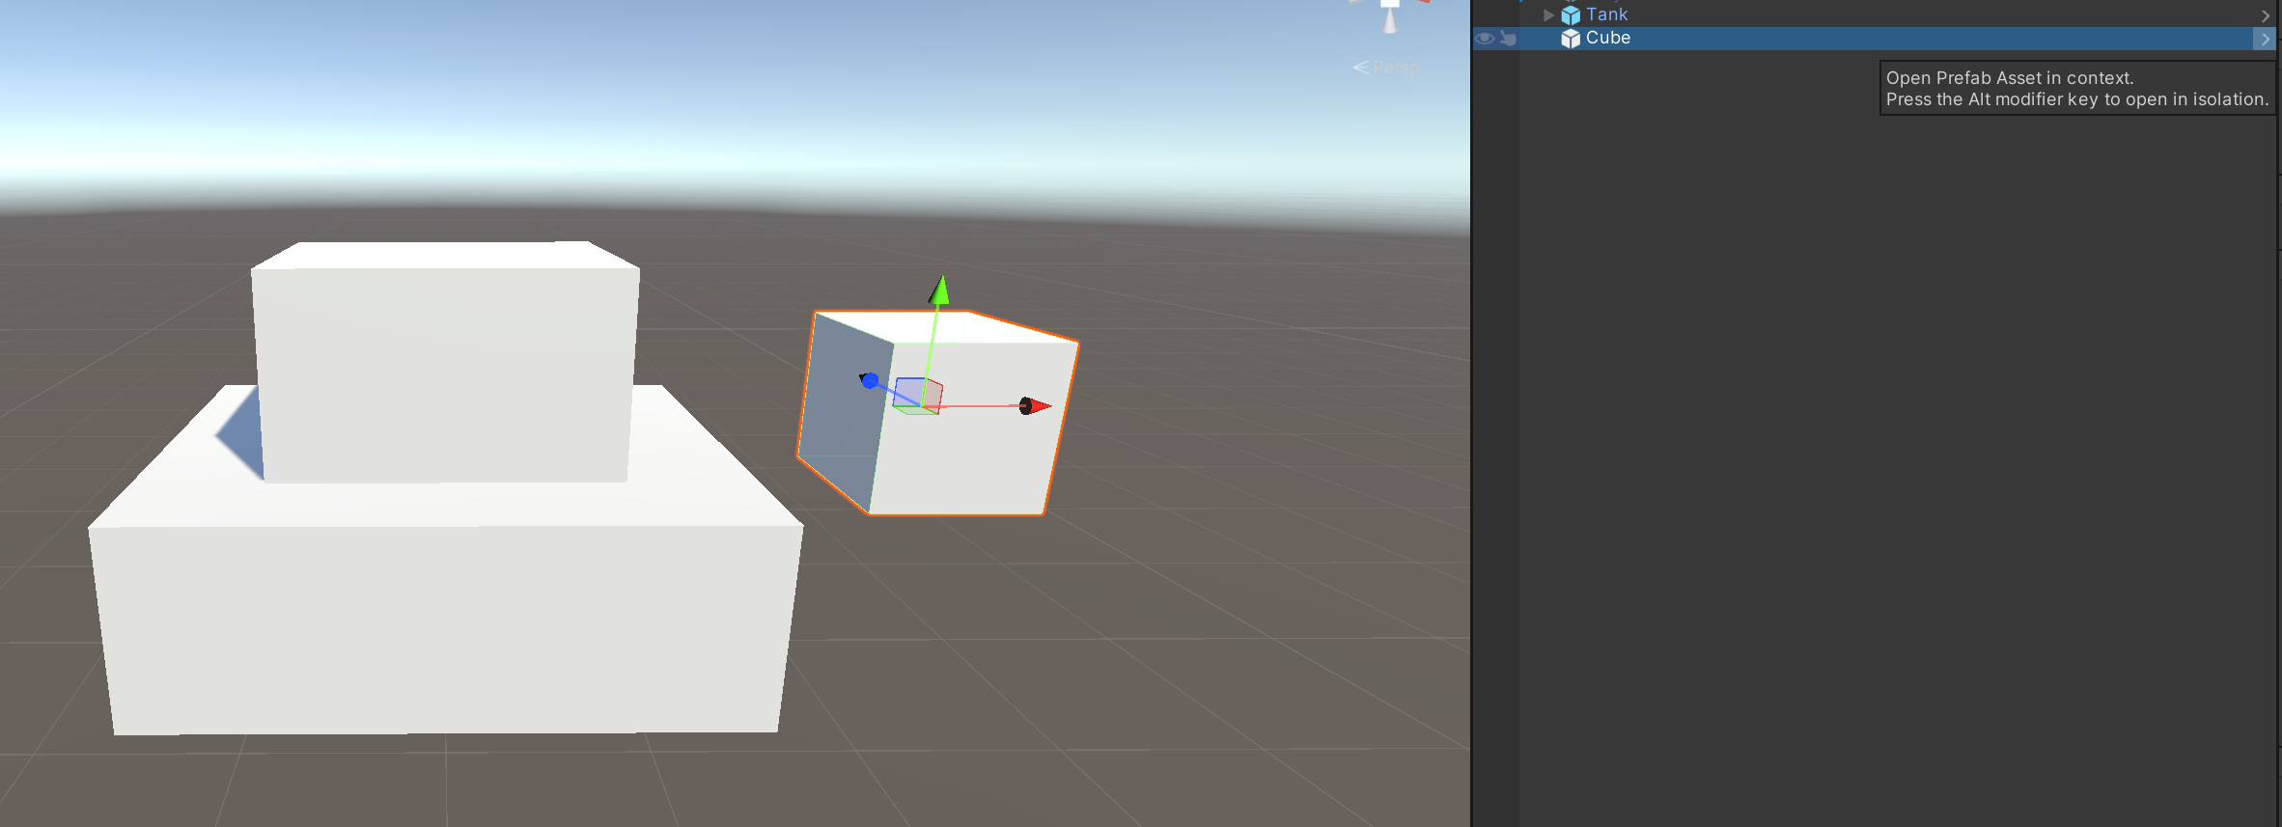Open the Cube prefab asset in context

pos(2265,39)
